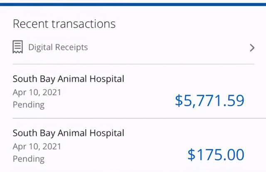Image resolution: width=266 pixels, height=172 pixels.
Task: Click the word Recent in the heading
Action: 31,24
